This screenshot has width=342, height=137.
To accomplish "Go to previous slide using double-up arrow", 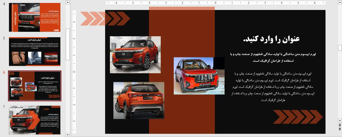I will (340, 125).
